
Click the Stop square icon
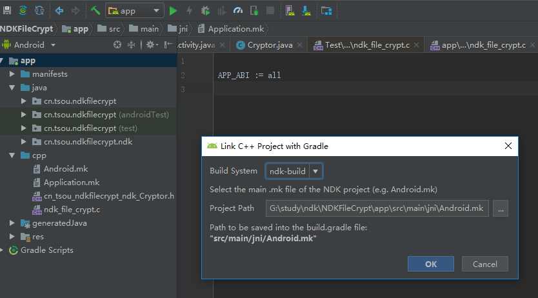pos(270,10)
